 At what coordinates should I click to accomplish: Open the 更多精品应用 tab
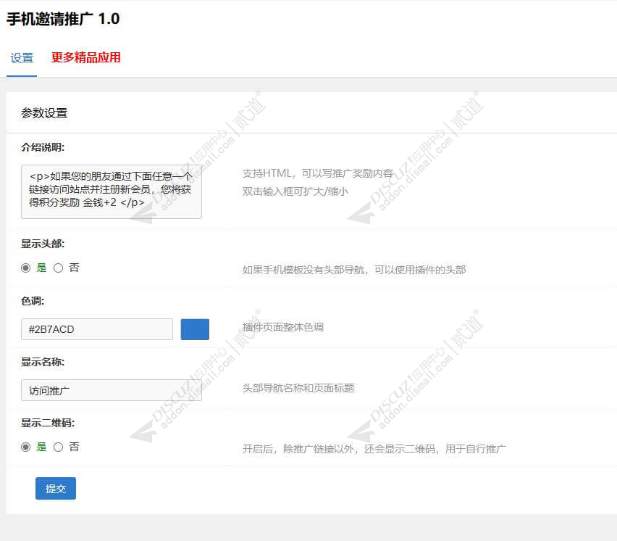pyautogui.click(x=85, y=58)
